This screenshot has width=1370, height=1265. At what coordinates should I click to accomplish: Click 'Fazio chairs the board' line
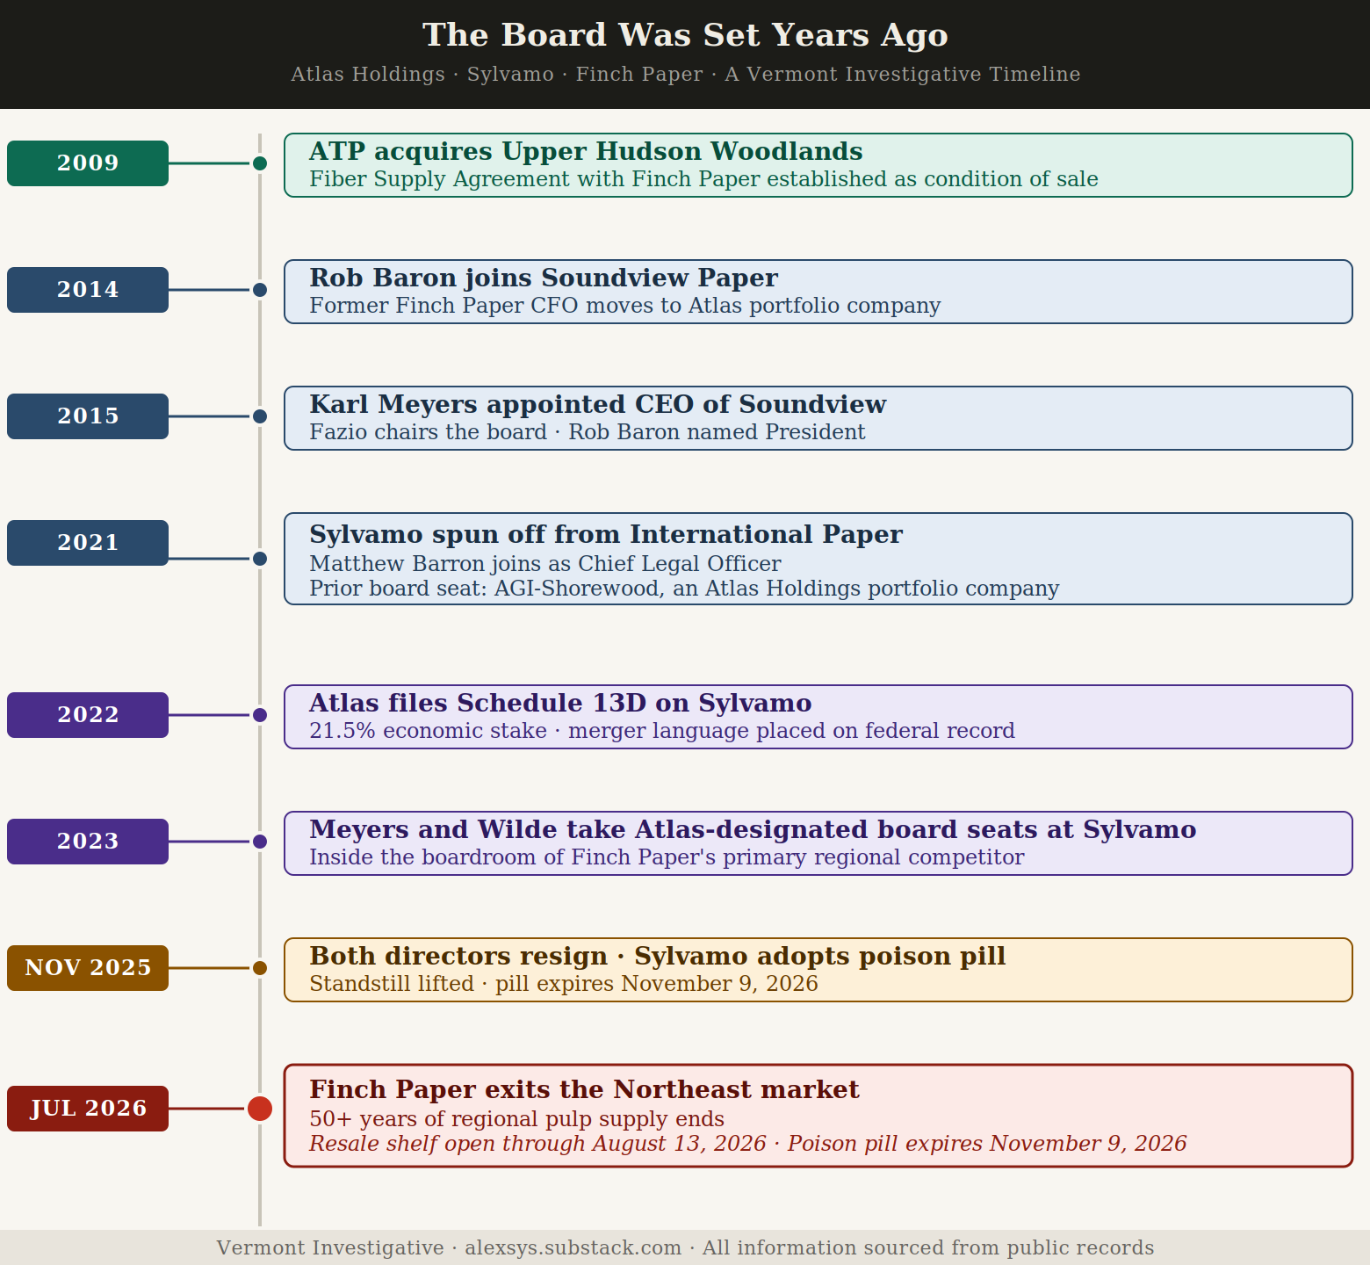click(x=588, y=432)
